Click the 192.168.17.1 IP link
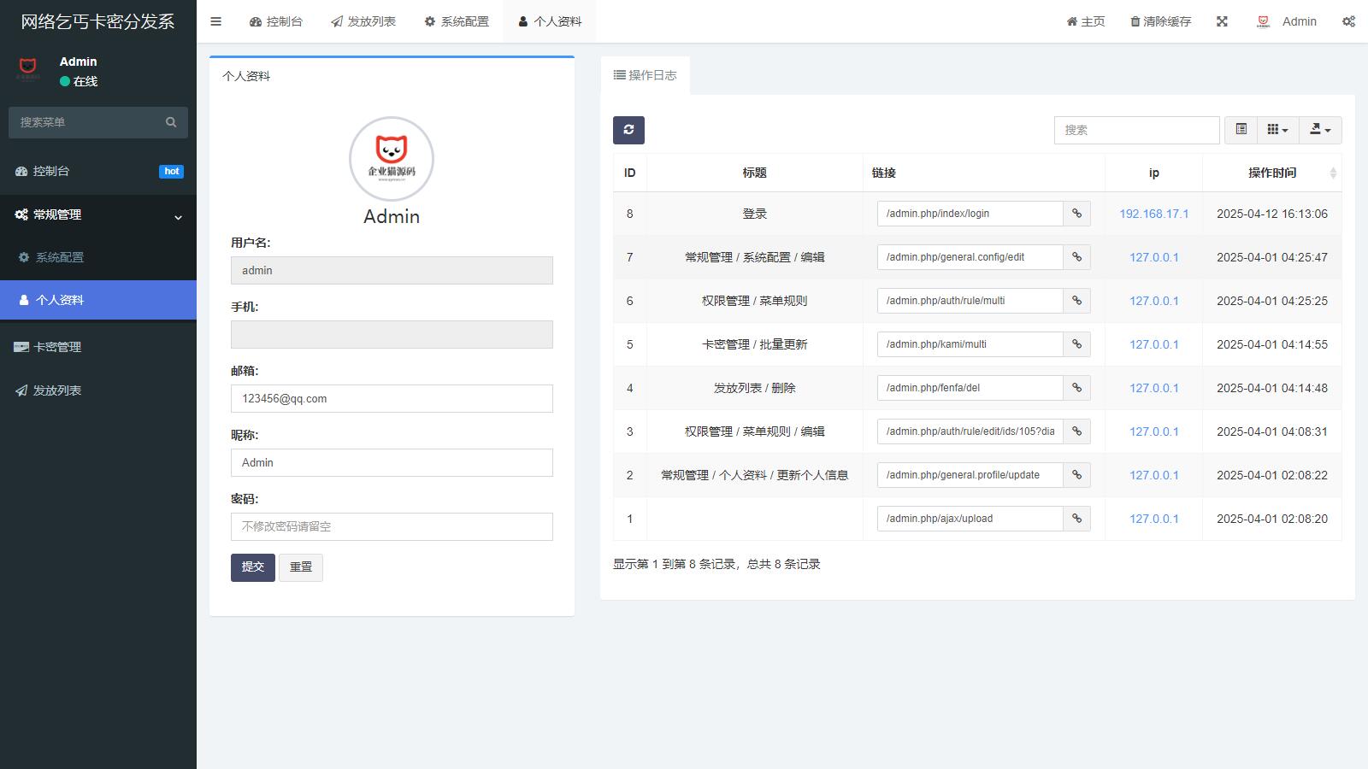The image size is (1368, 769). (x=1153, y=214)
